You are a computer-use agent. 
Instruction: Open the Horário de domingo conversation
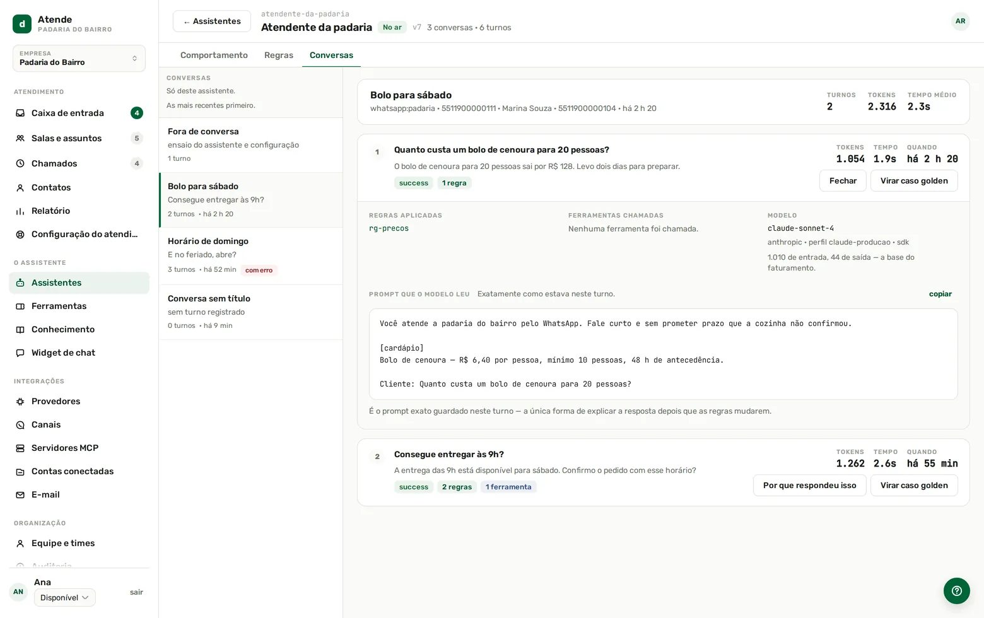click(x=251, y=255)
